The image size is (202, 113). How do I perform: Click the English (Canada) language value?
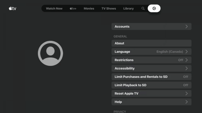click(170, 52)
